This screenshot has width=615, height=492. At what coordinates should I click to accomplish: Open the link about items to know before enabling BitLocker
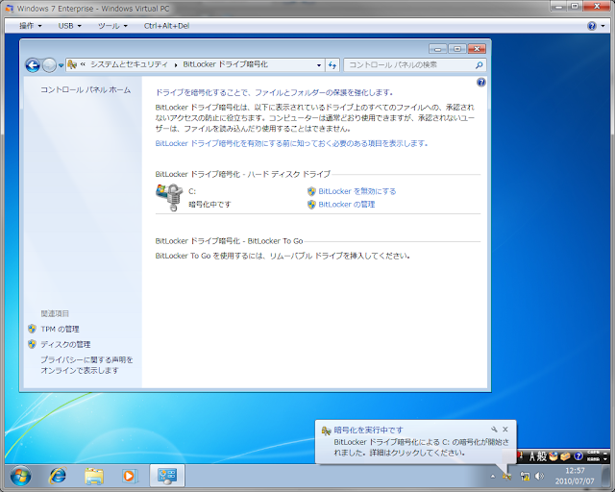coord(291,143)
